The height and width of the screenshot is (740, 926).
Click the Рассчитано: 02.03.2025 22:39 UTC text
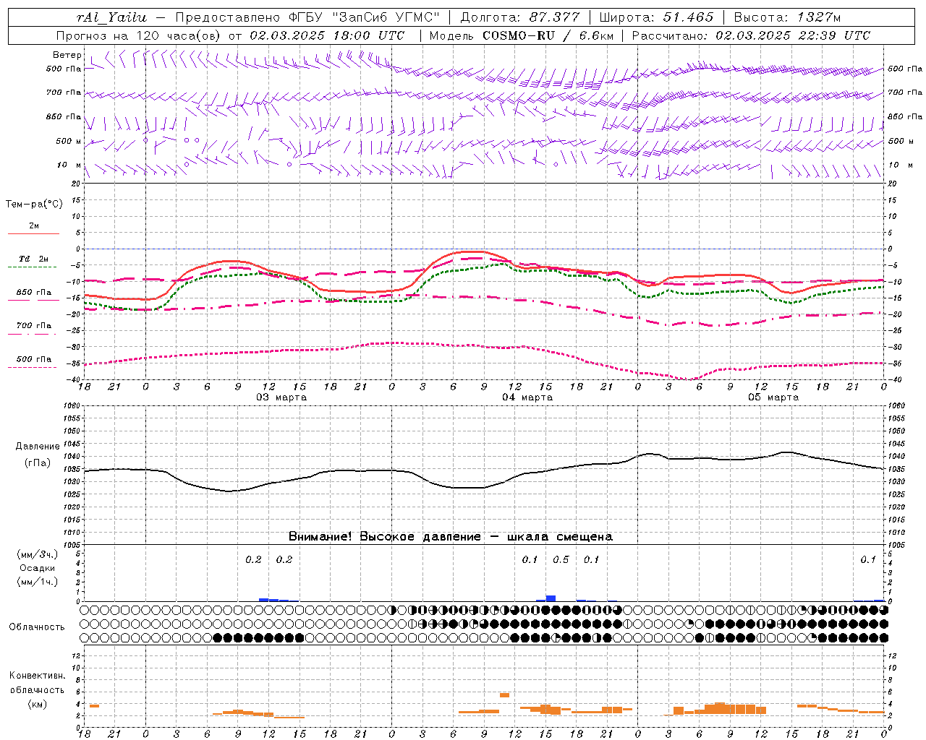pos(751,35)
